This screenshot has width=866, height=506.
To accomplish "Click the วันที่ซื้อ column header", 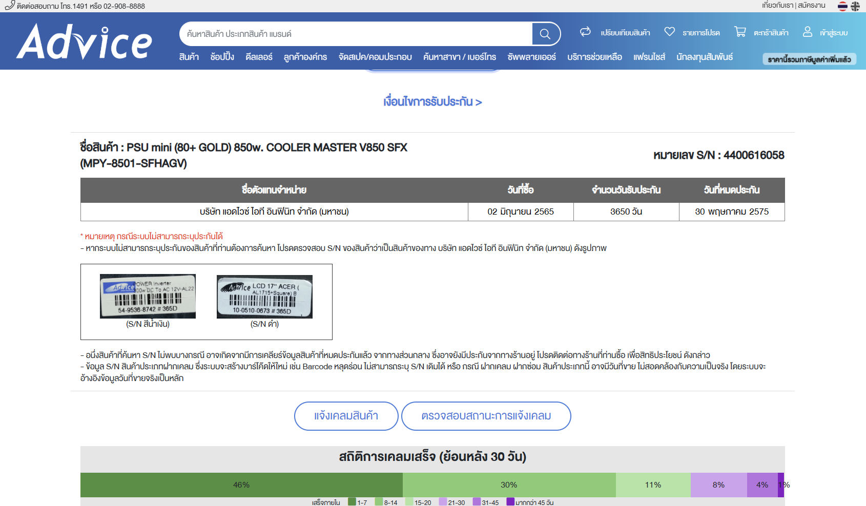I will [521, 190].
